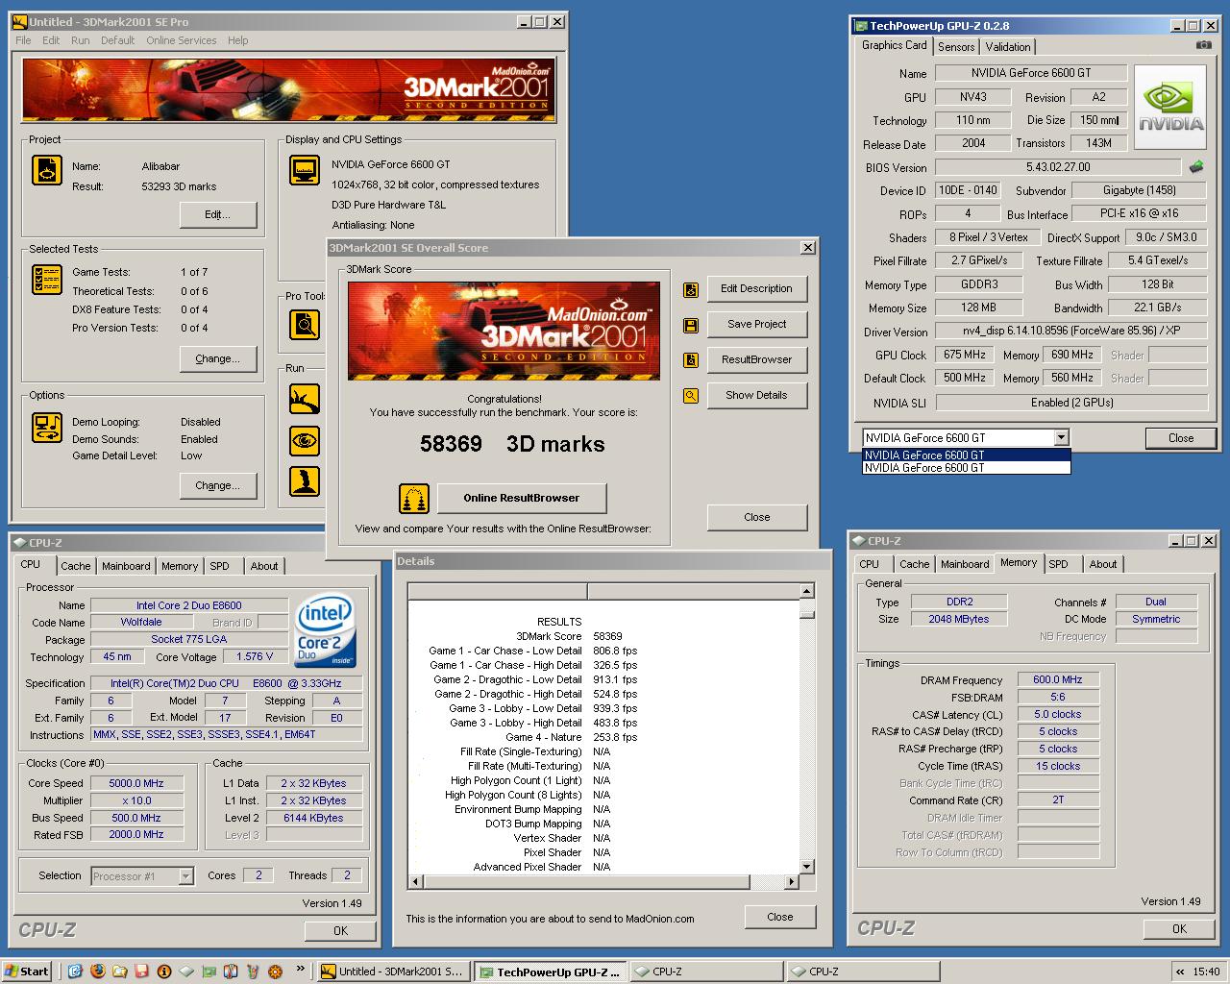Click the topmost Run section icon
1230x984 pixels.
tap(305, 399)
